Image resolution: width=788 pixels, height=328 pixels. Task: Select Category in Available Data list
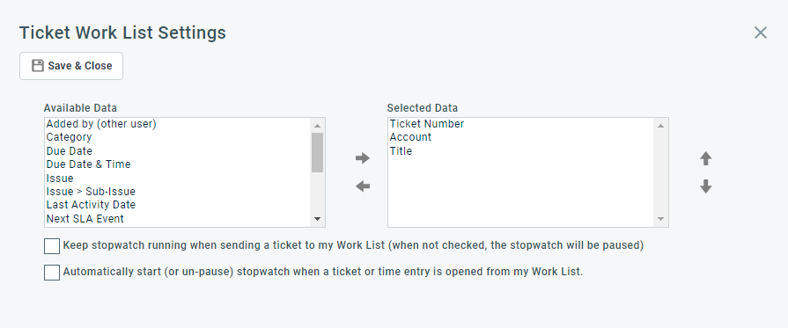(x=178, y=137)
